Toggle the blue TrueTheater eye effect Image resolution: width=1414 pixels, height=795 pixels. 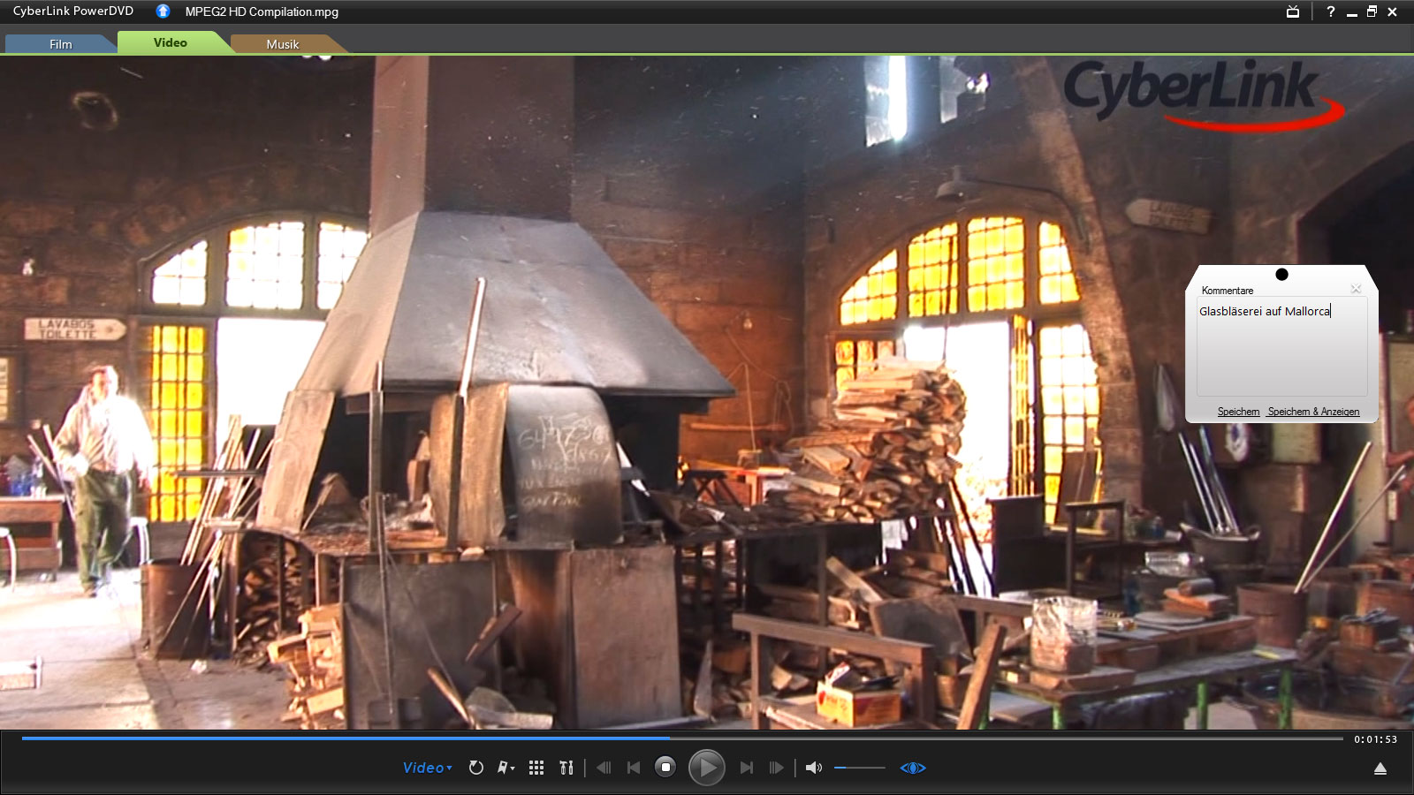913,768
